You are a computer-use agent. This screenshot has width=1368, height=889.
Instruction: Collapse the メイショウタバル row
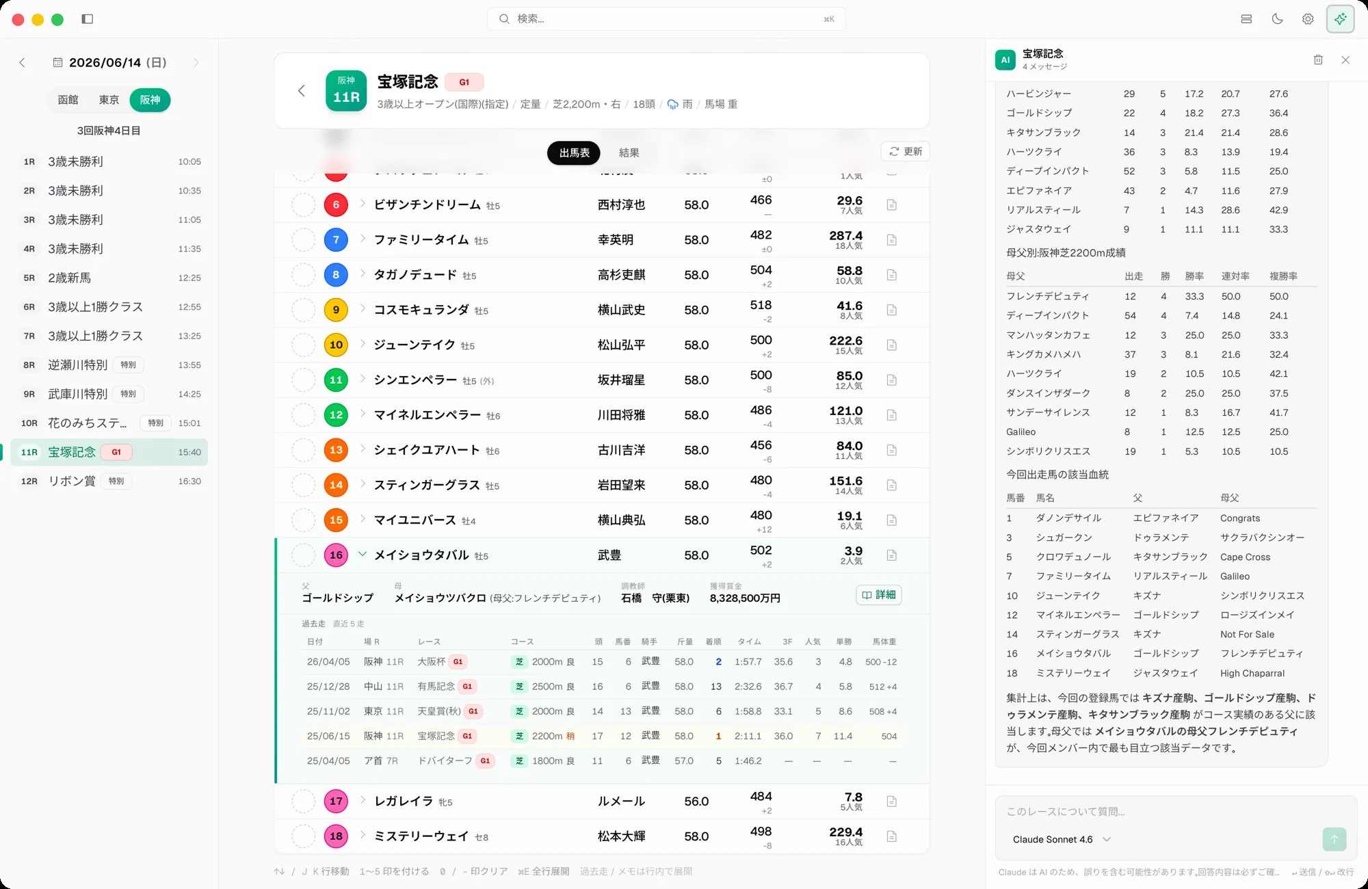point(363,554)
